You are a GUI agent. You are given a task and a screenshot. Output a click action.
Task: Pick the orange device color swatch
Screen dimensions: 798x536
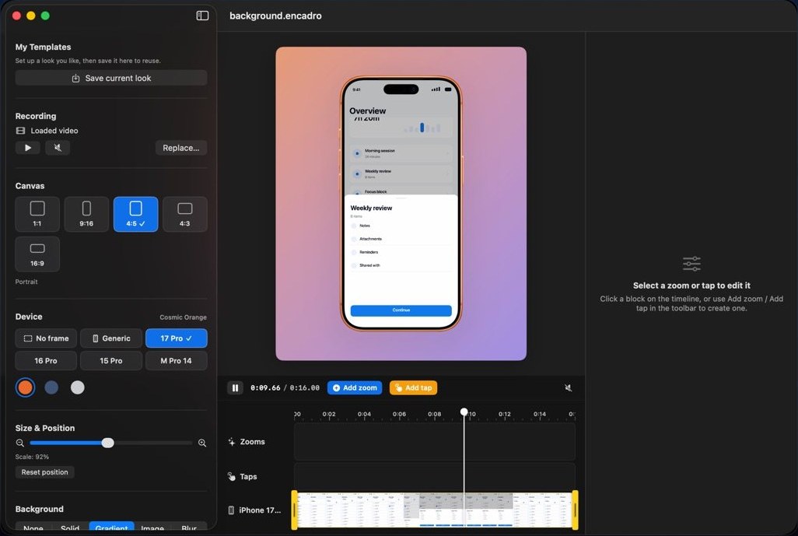coord(25,387)
